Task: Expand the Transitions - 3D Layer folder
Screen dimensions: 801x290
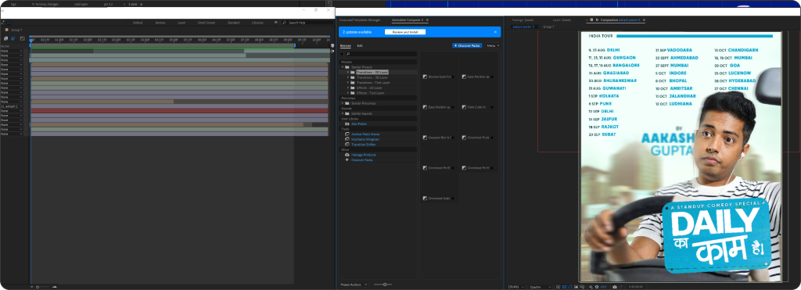Action: (x=348, y=77)
